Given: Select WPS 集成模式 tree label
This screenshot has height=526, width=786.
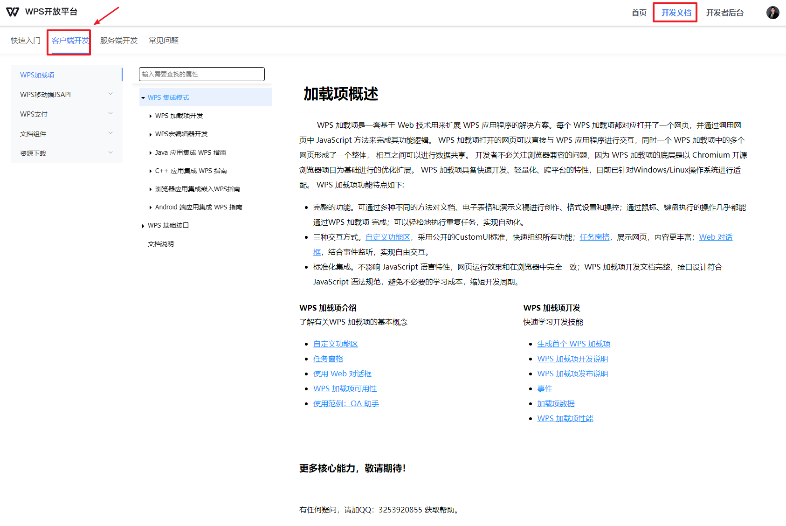Looking at the screenshot, I should [x=168, y=97].
